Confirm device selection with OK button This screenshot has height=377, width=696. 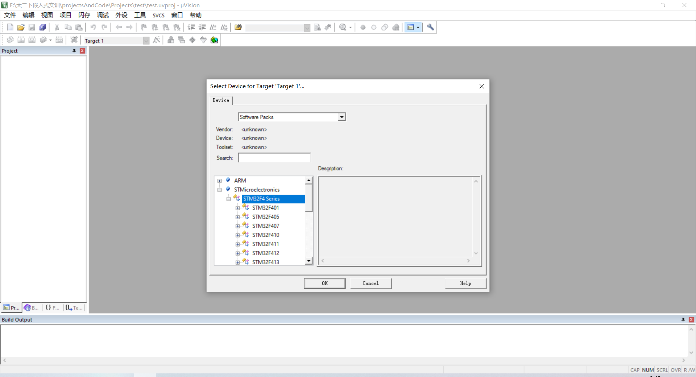324,283
